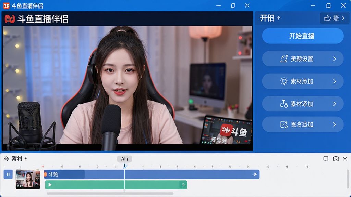Start streaming with the 开始直播 button

pyautogui.click(x=303, y=36)
